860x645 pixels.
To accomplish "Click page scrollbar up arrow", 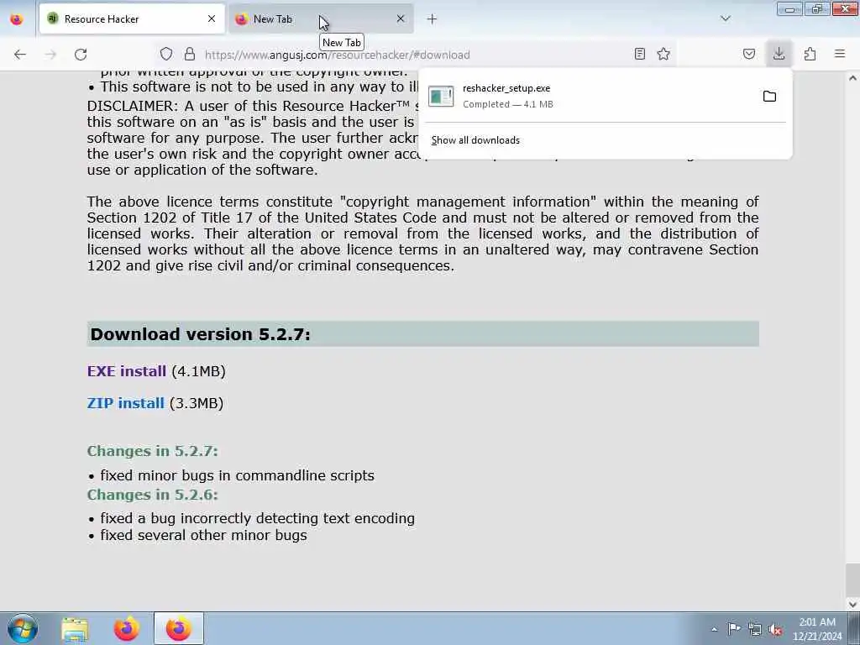I will pos(852,78).
